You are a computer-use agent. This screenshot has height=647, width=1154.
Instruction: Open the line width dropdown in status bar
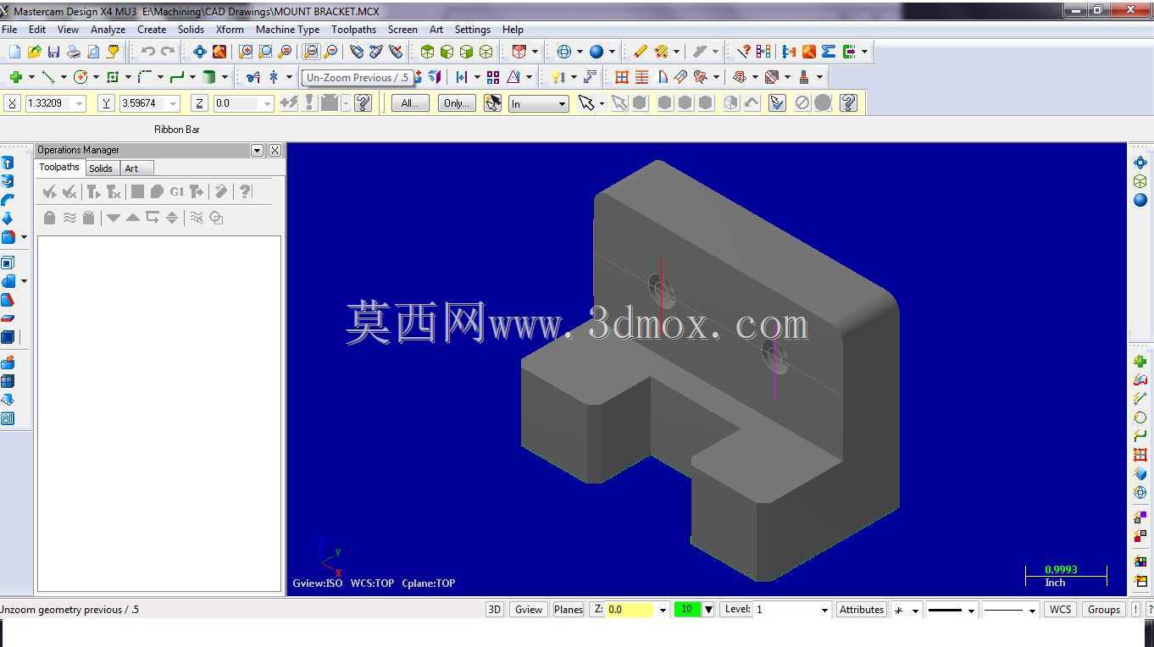1032,610
